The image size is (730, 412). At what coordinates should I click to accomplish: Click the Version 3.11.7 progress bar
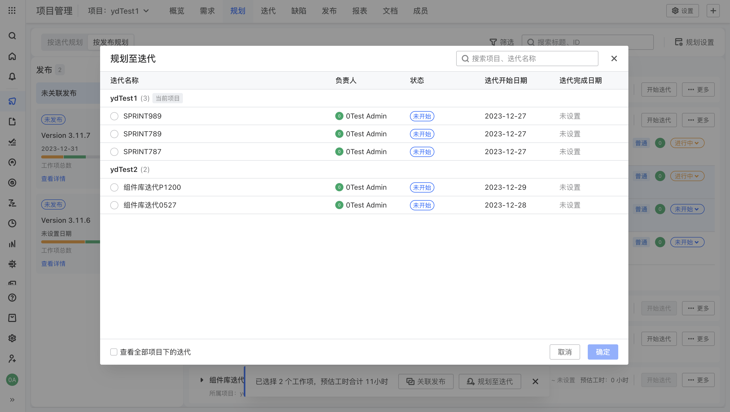[71, 157]
